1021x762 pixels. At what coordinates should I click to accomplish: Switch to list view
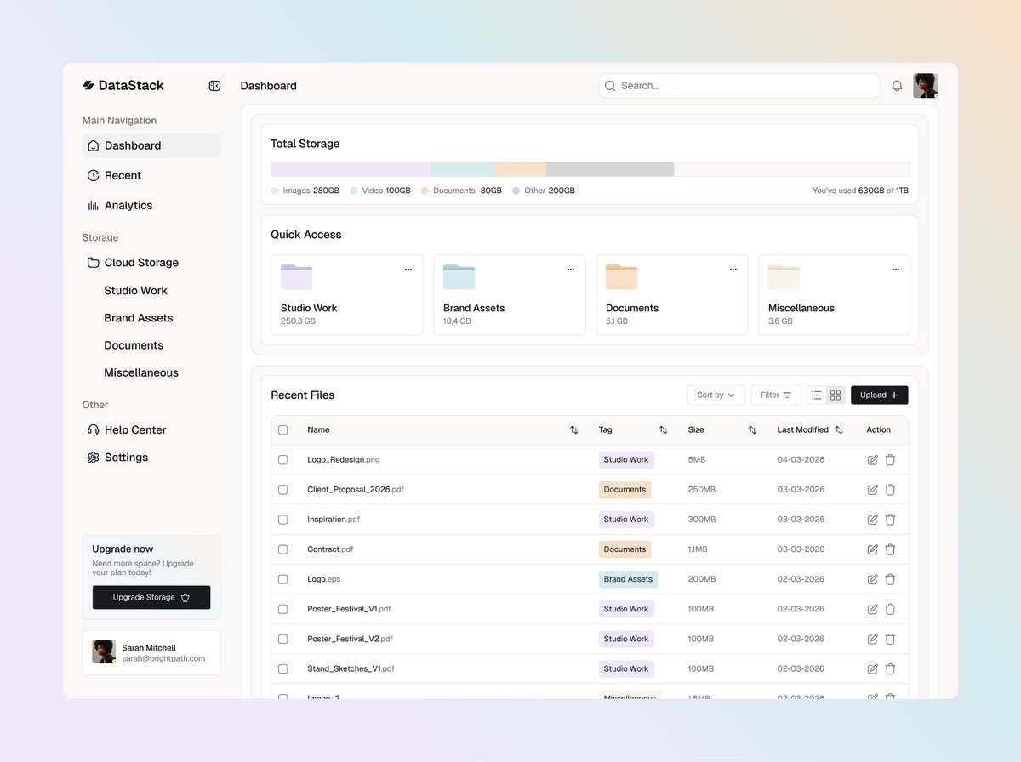[817, 395]
